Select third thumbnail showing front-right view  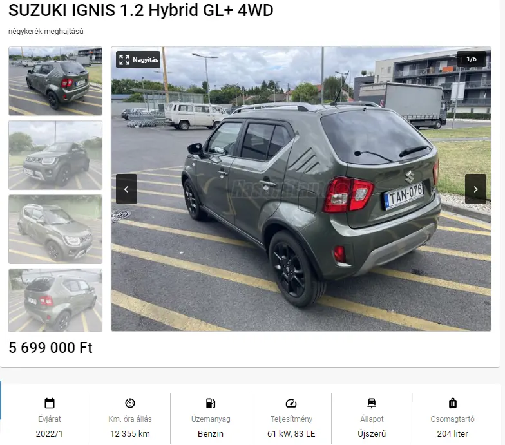[55, 229]
